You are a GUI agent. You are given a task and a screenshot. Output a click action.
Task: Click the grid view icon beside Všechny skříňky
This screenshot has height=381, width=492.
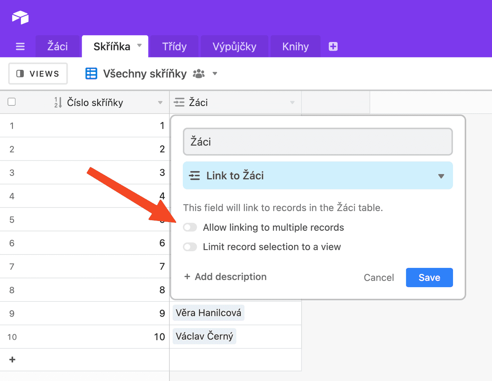91,73
